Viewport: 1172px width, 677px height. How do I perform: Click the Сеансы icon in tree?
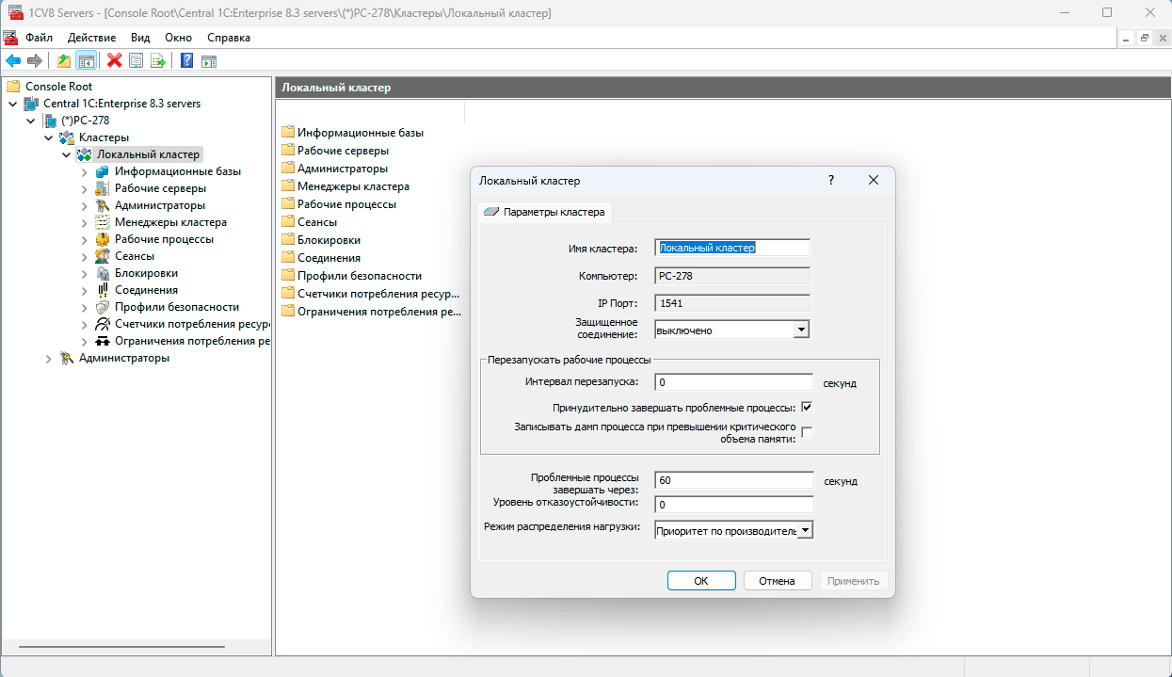[x=103, y=256]
